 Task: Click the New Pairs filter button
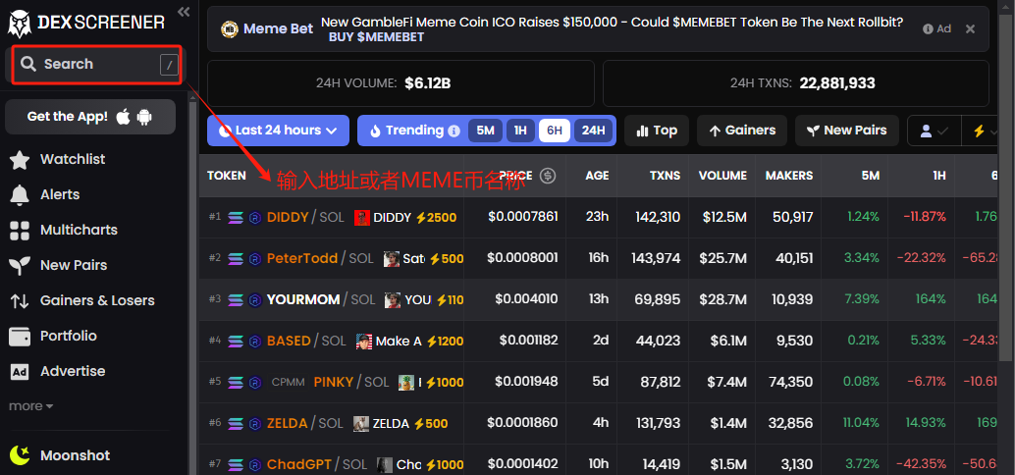click(x=847, y=131)
